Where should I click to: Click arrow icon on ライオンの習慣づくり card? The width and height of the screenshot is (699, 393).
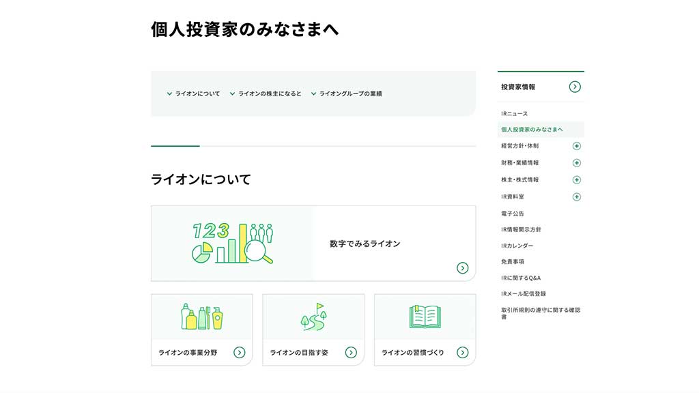pos(462,352)
